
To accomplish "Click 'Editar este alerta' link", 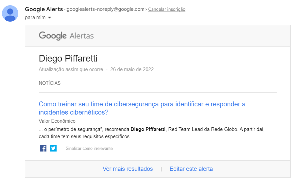I will pyautogui.click(x=191, y=169).
